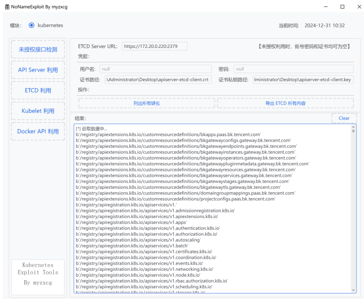364x299 pixels.
Task: Clear the results with Clear button
Action: click(344, 118)
